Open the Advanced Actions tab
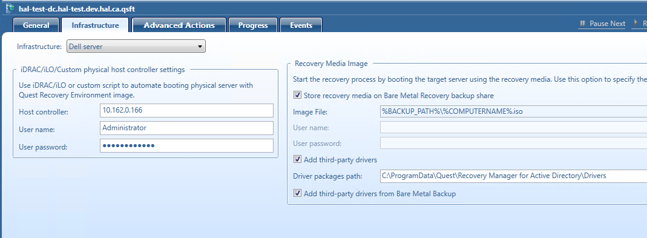The height and width of the screenshot is (238, 647). (x=179, y=25)
